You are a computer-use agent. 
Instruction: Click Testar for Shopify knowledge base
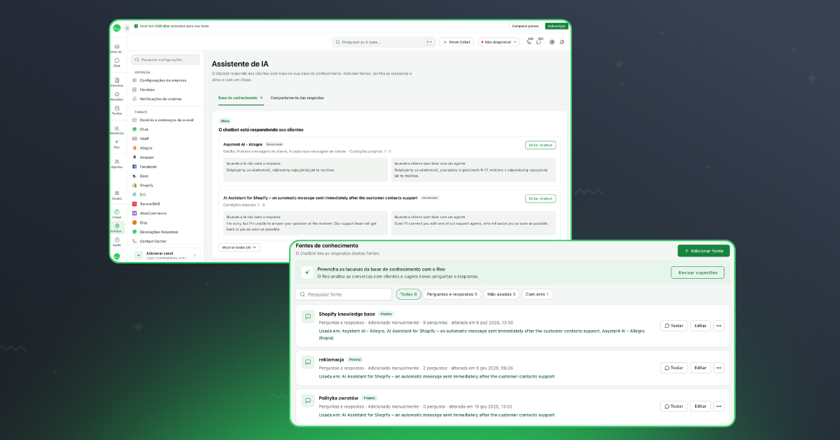click(x=673, y=326)
